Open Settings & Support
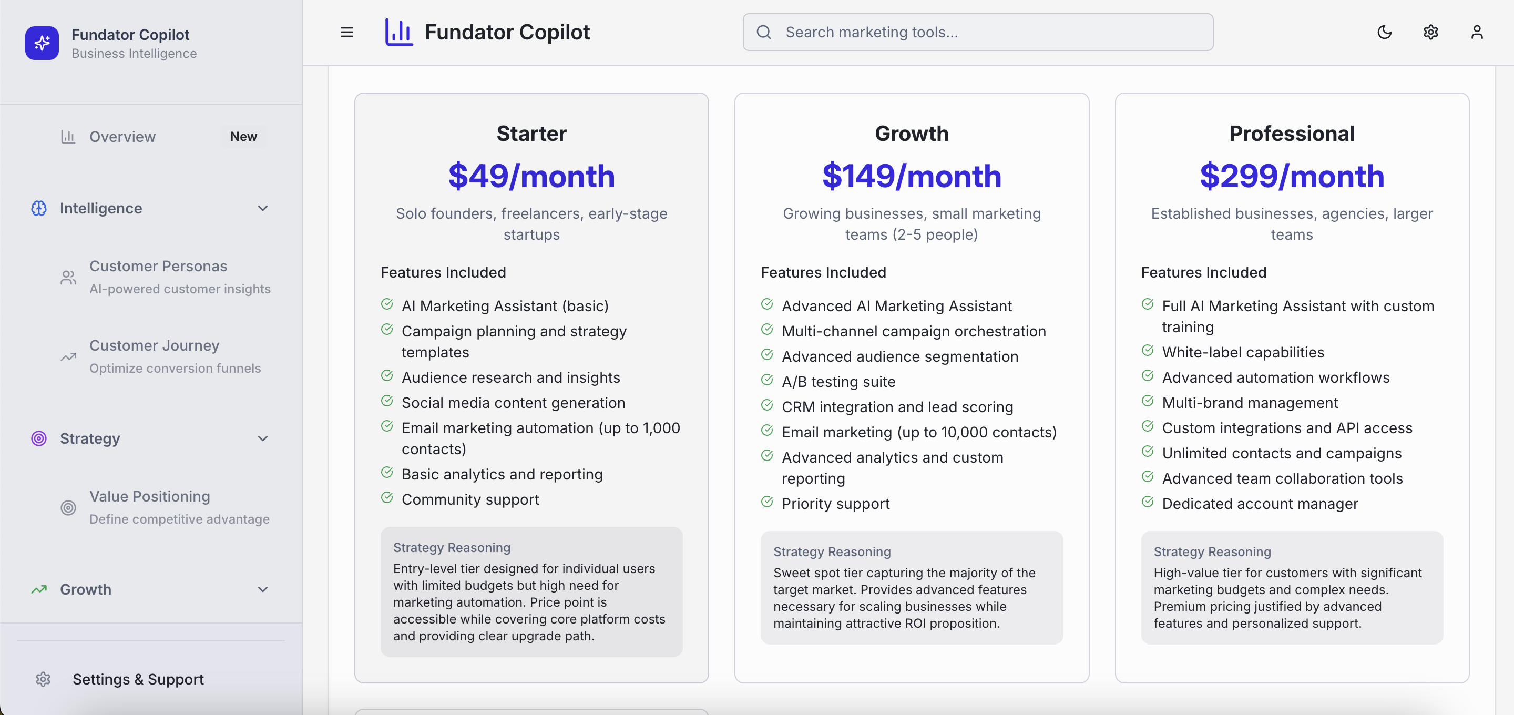Screen dimensions: 1514x715 coord(138,679)
